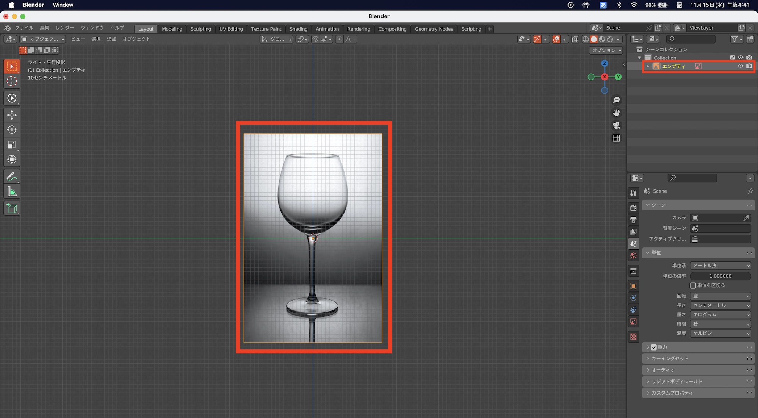Select the Scale tool
The height and width of the screenshot is (418, 758).
12,145
